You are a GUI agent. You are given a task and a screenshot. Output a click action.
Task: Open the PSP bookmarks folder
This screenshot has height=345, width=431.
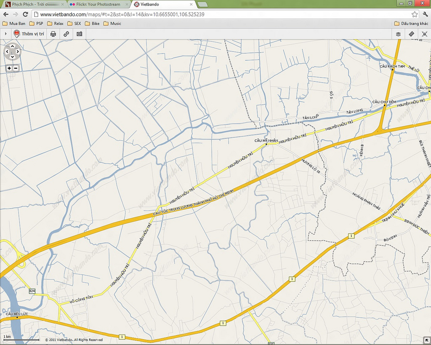point(36,24)
